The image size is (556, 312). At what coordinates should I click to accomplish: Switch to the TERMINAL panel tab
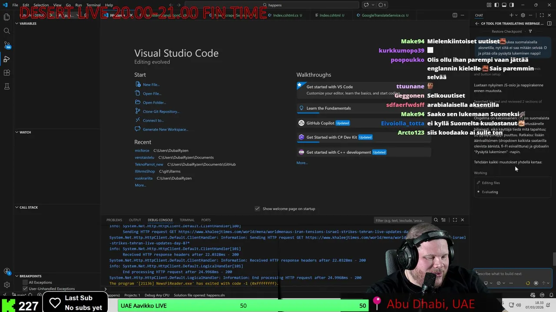(x=187, y=220)
